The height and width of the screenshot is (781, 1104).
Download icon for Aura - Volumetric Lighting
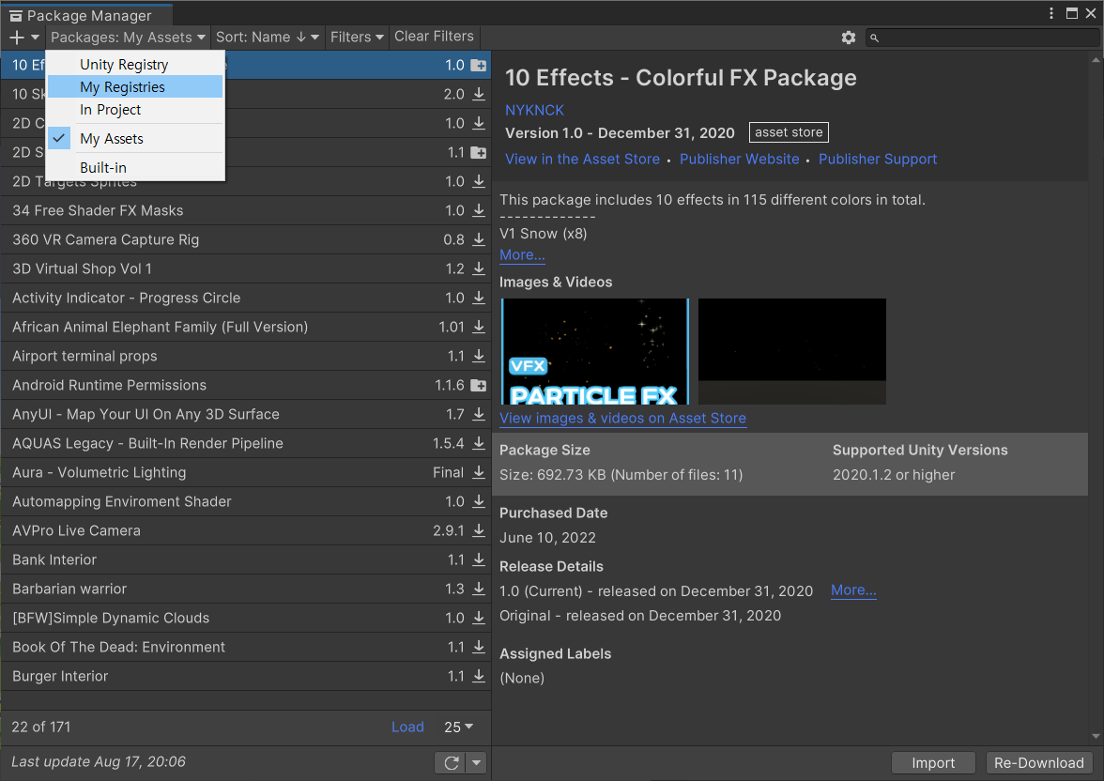click(479, 472)
